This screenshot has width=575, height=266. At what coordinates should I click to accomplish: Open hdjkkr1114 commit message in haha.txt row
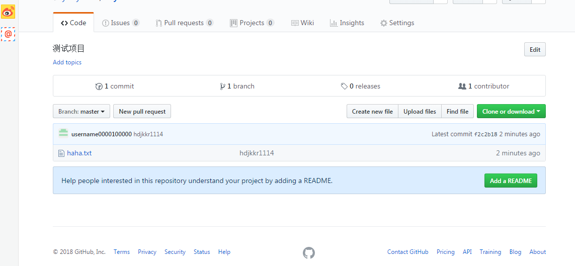click(257, 153)
